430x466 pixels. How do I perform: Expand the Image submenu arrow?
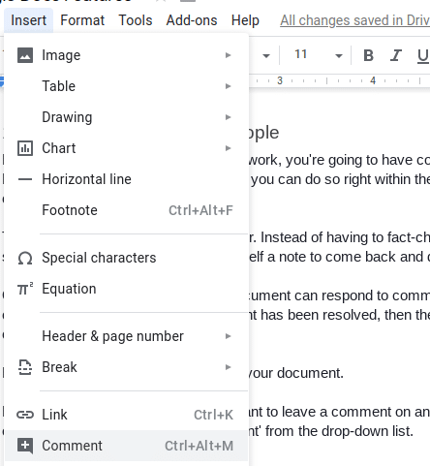point(229,55)
